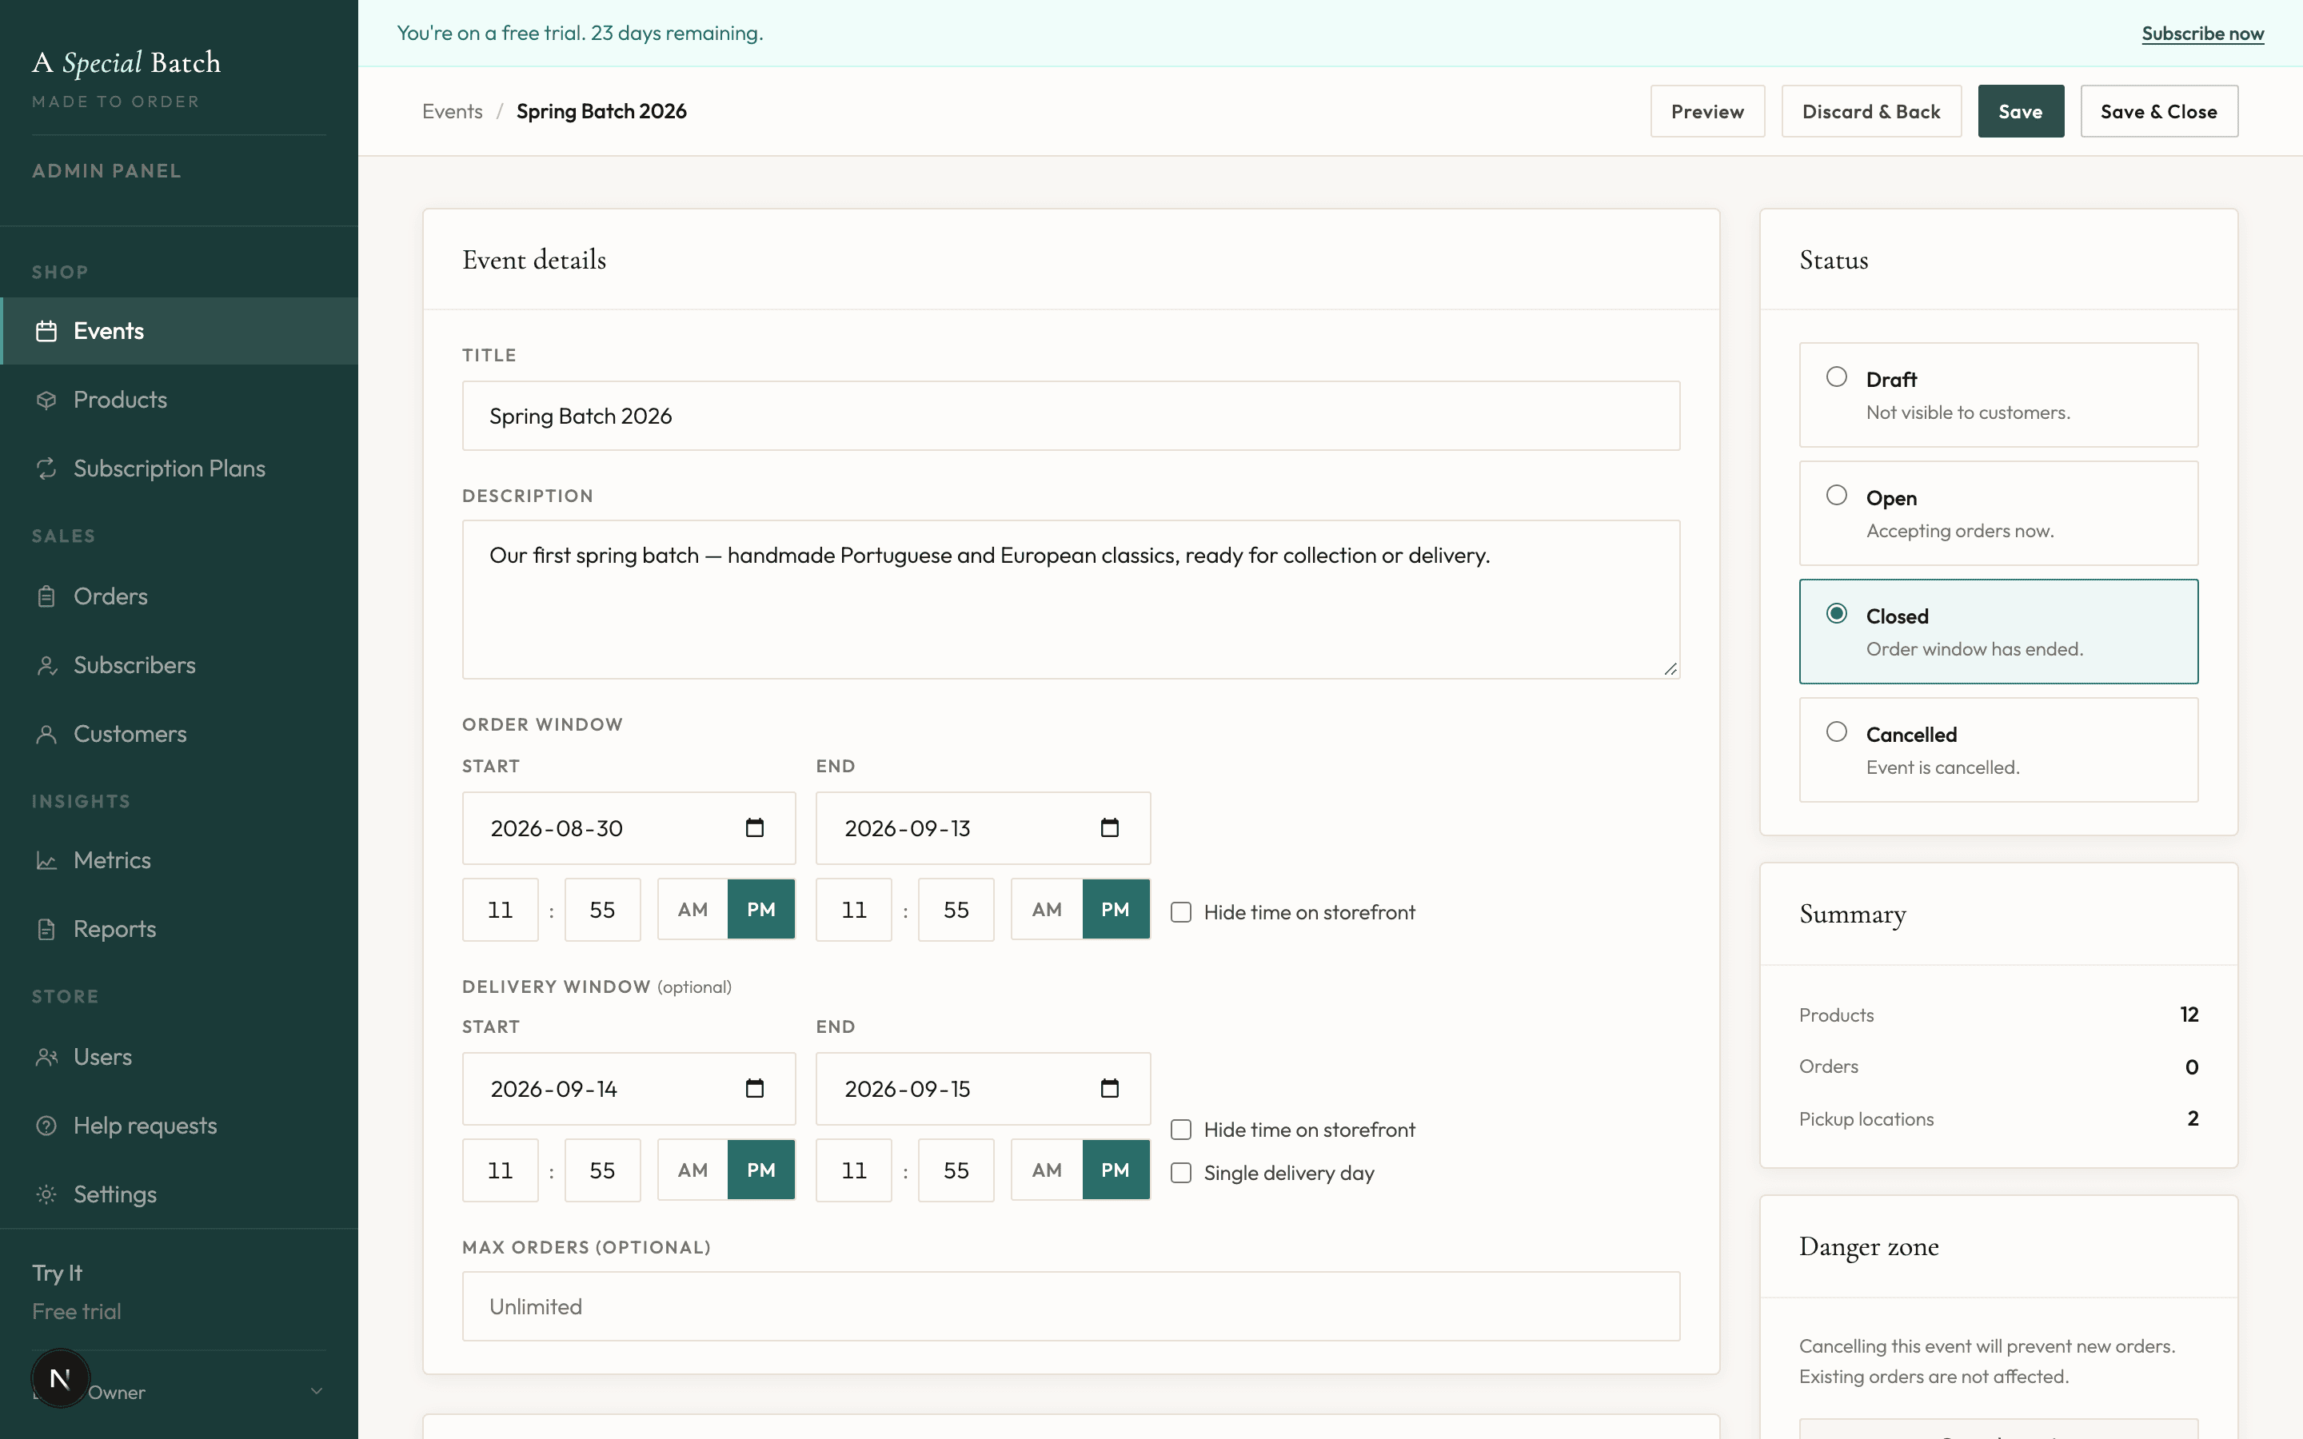View the Orders page
2303x1439 pixels.
tap(179, 596)
